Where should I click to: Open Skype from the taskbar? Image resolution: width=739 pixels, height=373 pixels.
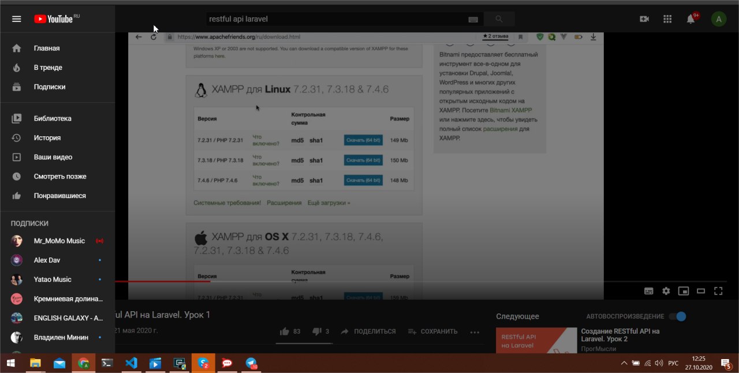click(x=203, y=363)
